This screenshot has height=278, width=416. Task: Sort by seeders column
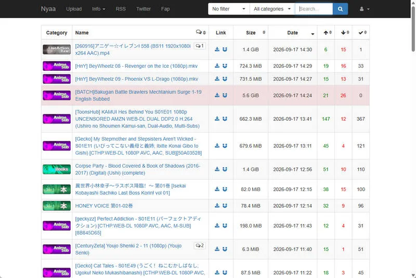[326, 33]
